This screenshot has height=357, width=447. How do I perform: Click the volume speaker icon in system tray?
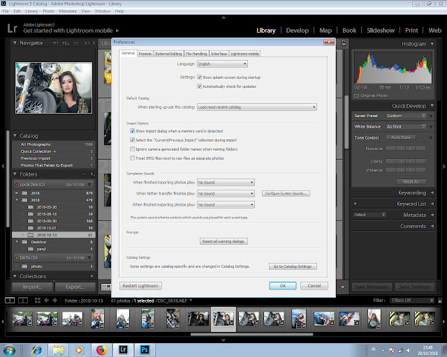coord(409,351)
